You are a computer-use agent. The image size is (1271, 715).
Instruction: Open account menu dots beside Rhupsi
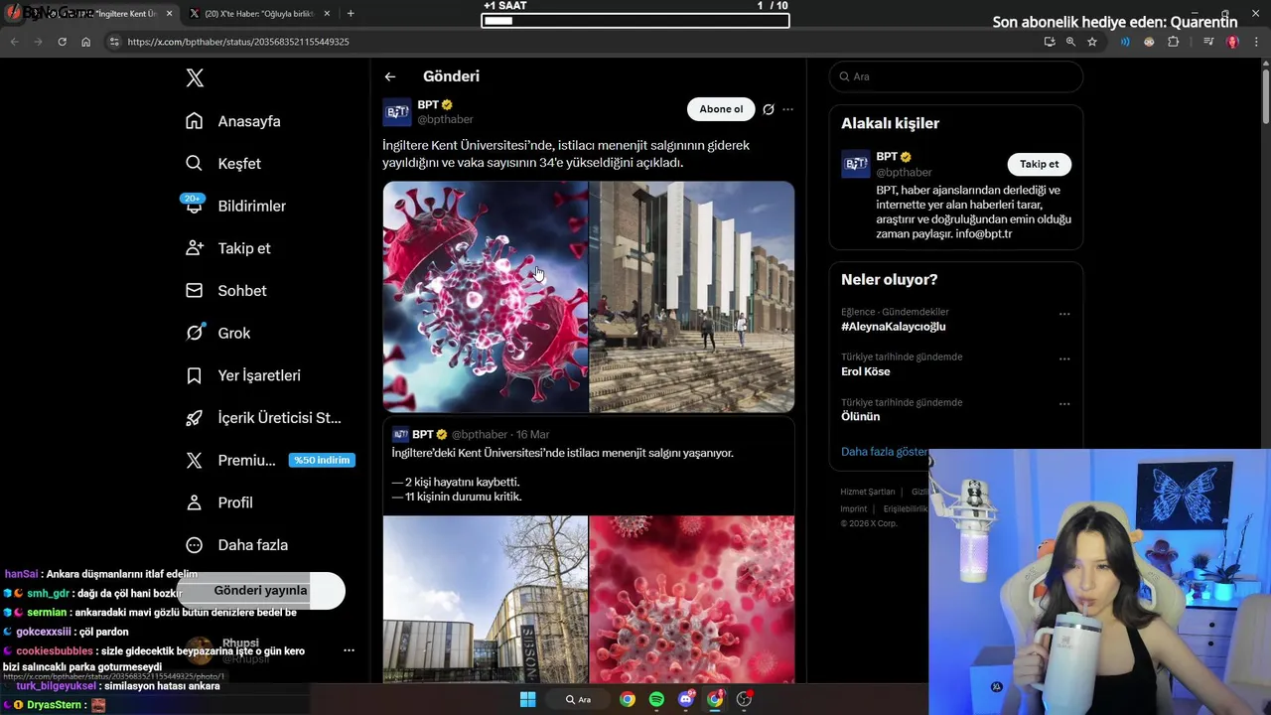(349, 650)
